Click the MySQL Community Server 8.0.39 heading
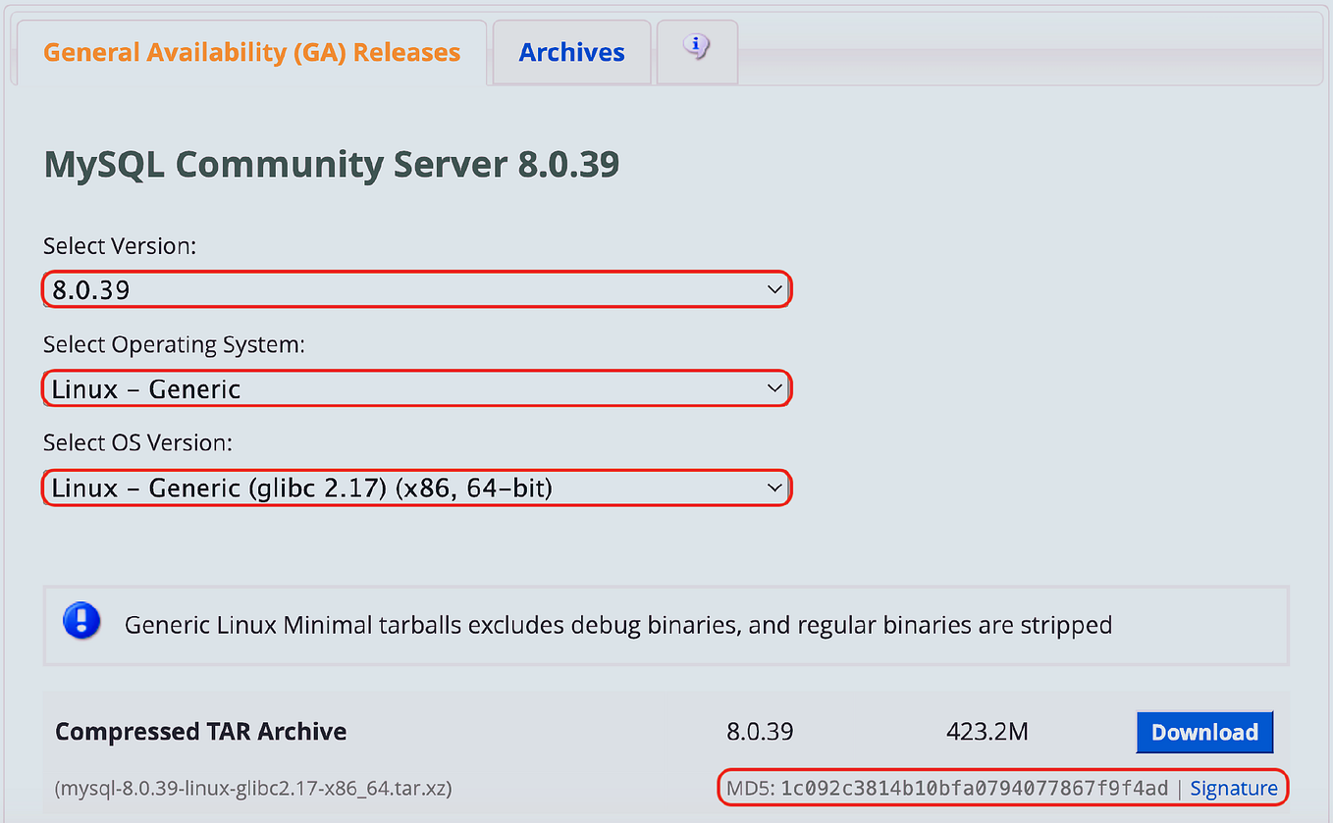The image size is (1333, 823). click(332, 164)
